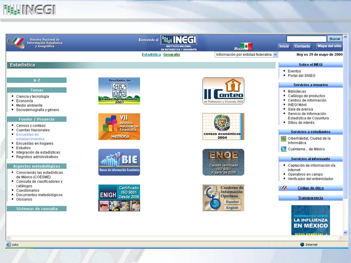The width and height of the screenshot is (351, 263).
Task: Open Mapa del sitio tab
Action: tap(329, 46)
